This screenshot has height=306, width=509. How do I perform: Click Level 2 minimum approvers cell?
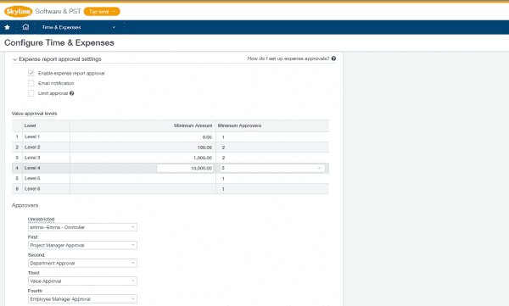272,147
